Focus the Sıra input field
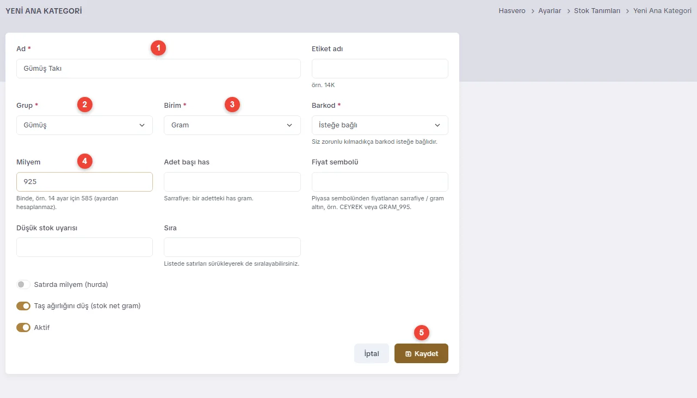 coord(232,247)
